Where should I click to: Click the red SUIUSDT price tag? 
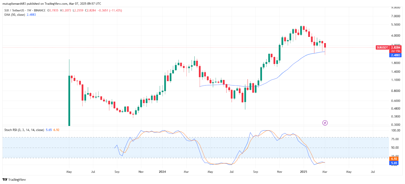[382, 47]
